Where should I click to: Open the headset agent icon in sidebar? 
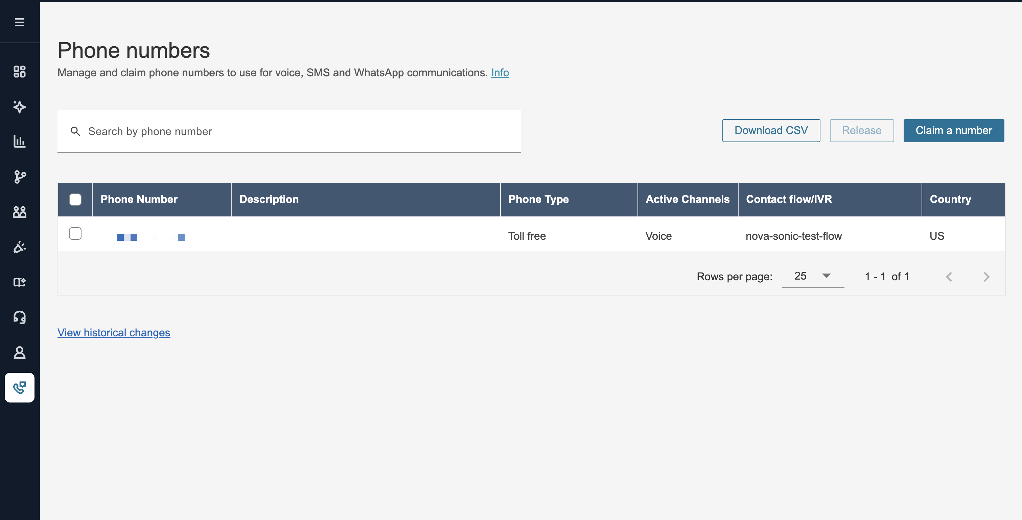point(19,317)
